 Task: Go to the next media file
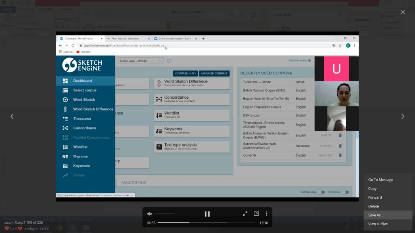[402, 116]
